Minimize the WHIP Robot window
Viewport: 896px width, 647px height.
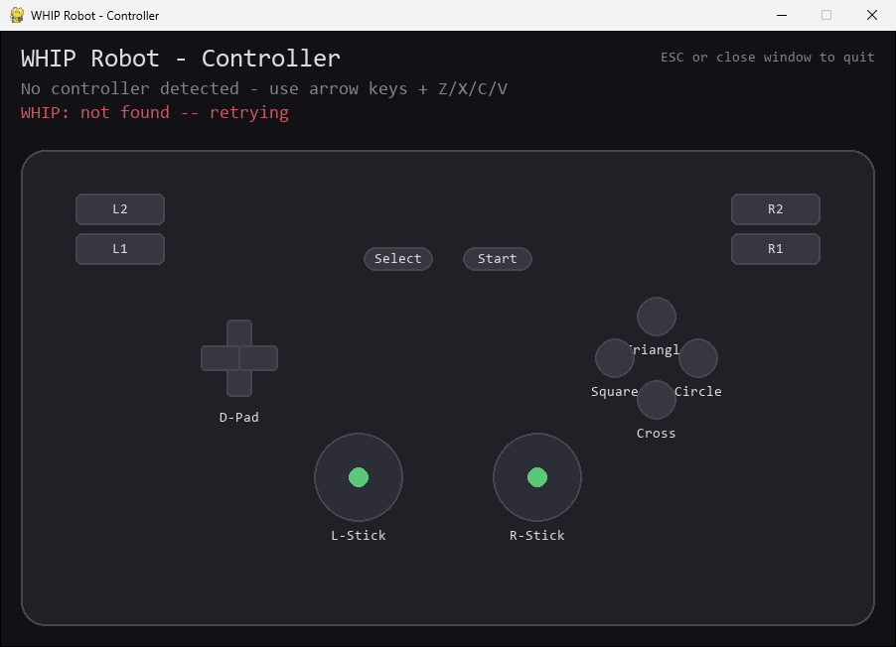782,16
